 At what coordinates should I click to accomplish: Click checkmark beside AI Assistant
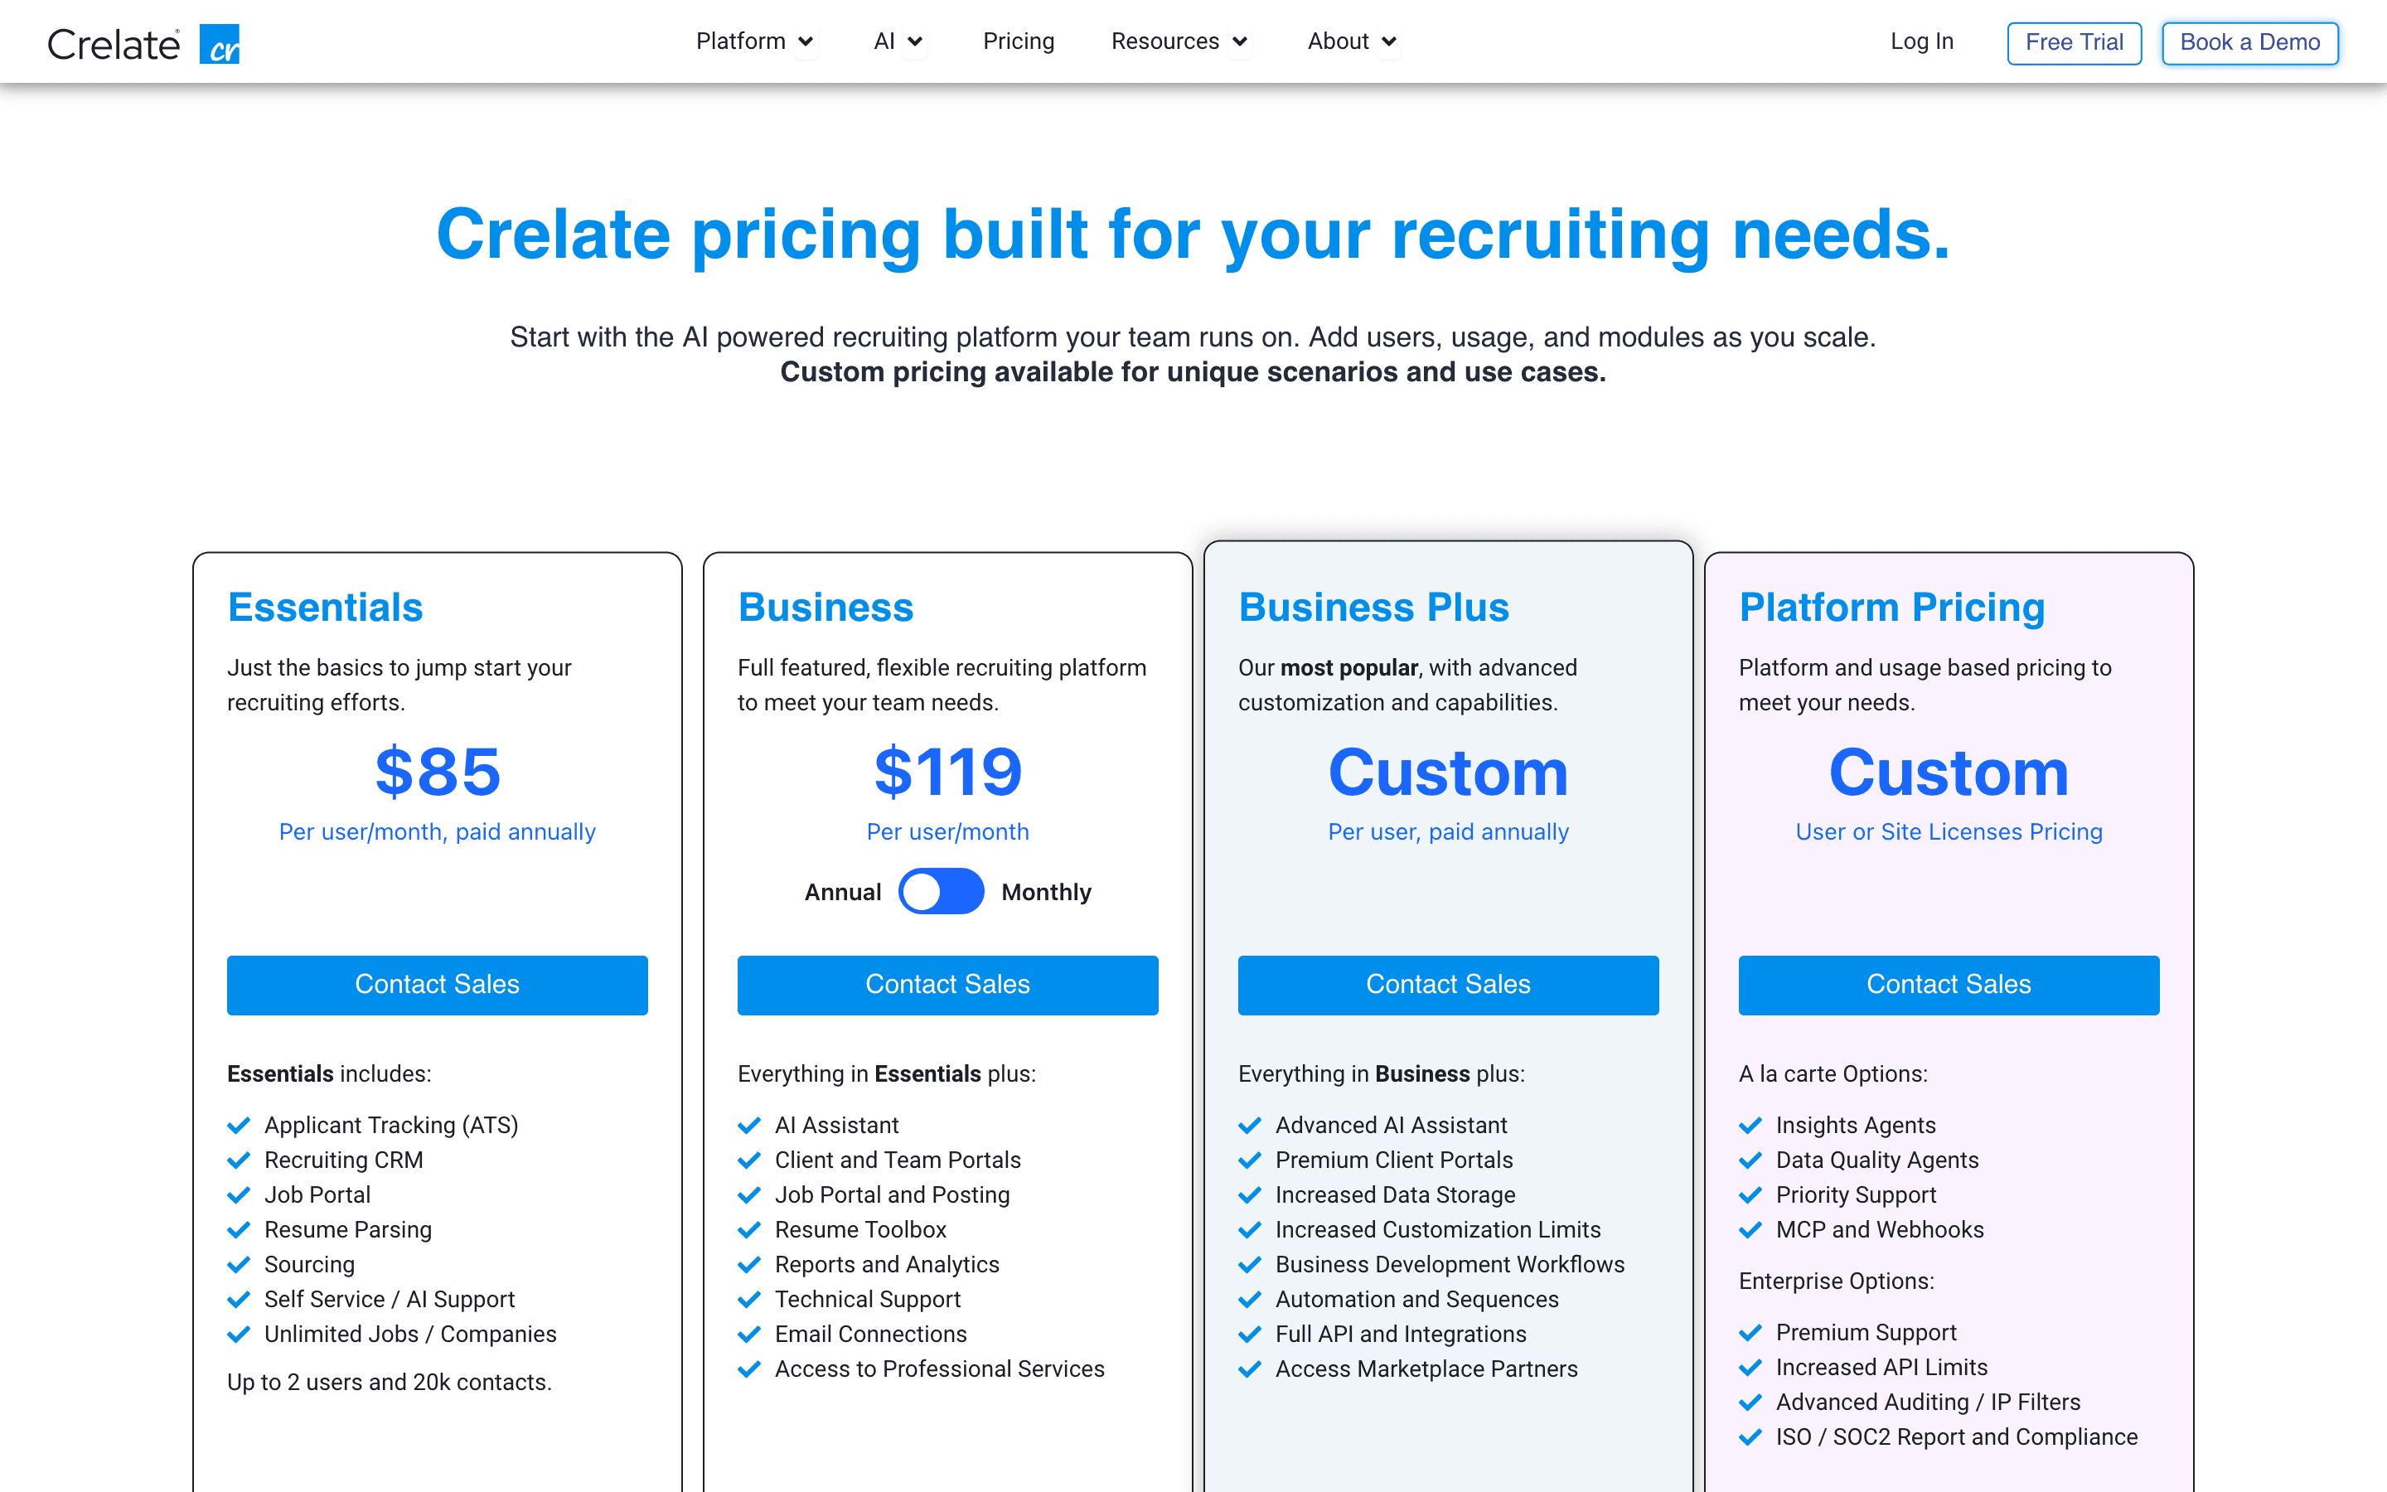click(749, 1126)
